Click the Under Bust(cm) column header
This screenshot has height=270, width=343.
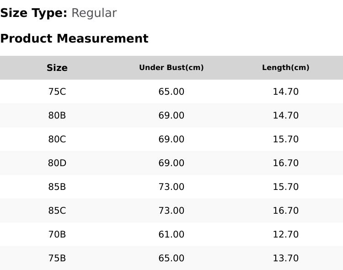[171, 68]
